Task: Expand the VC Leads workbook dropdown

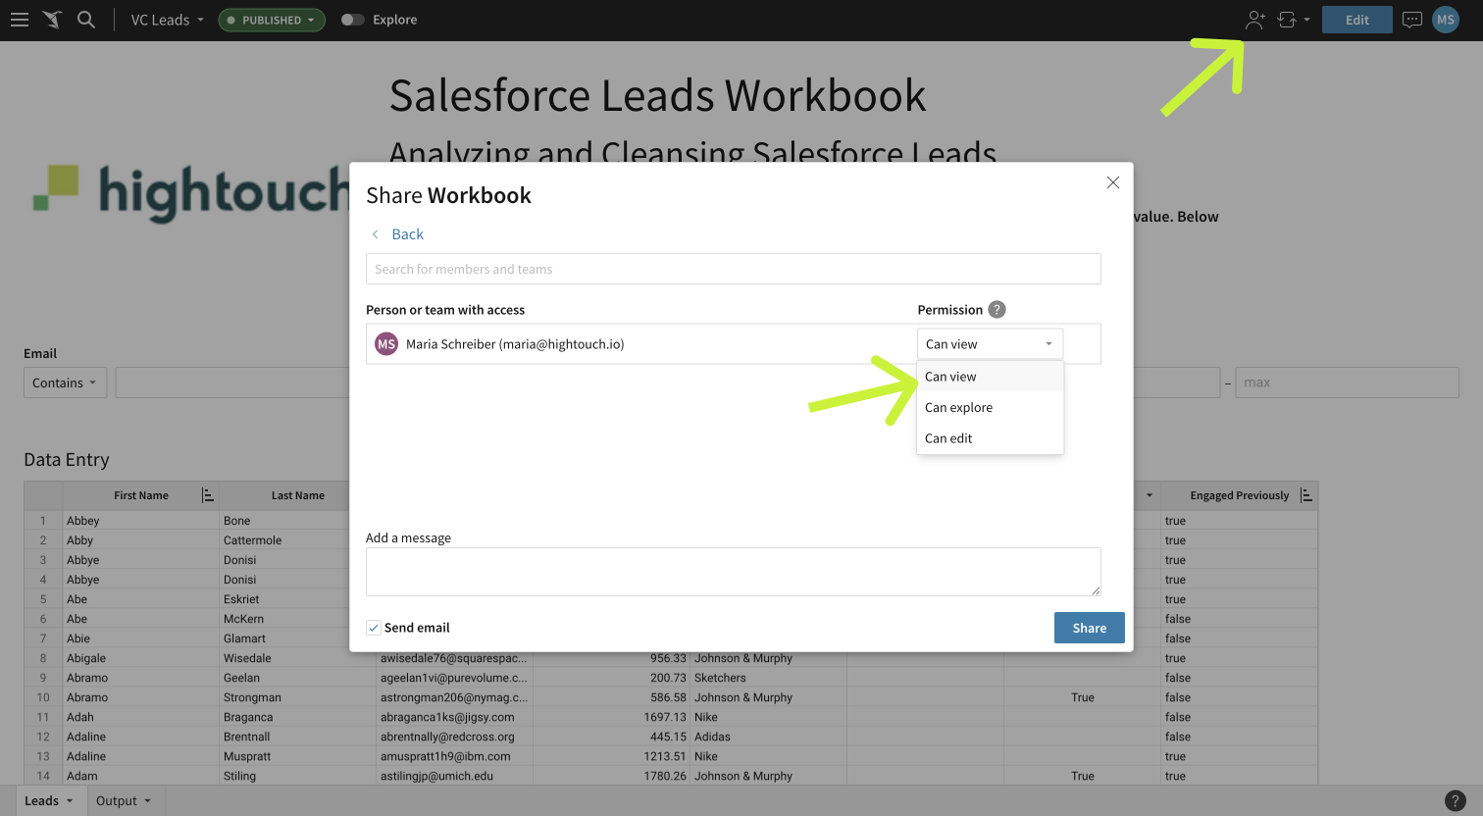Action: pos(168,20)
